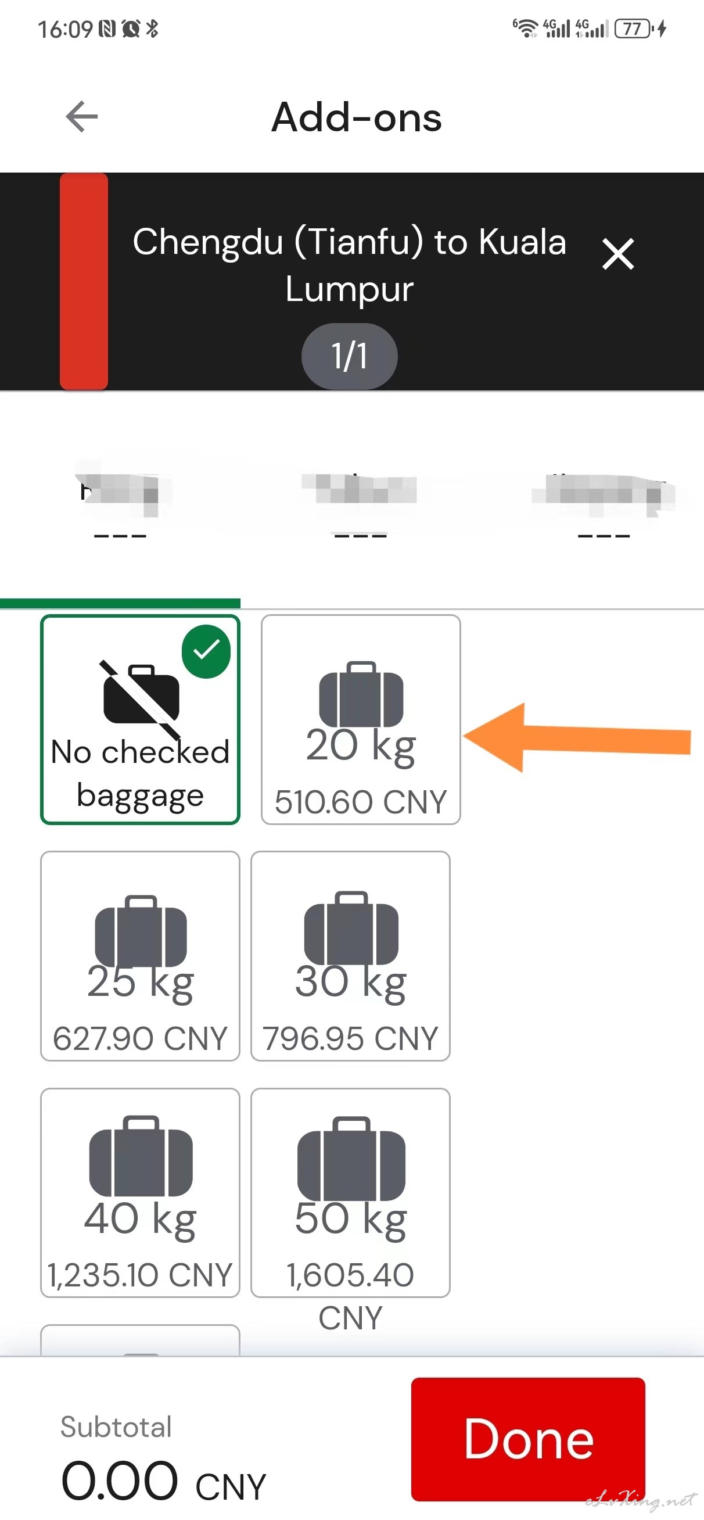The height and width of the screenshot is (1520, 704).
Task: Tap the alarm clock status icon
Action: tap(131, 28)
